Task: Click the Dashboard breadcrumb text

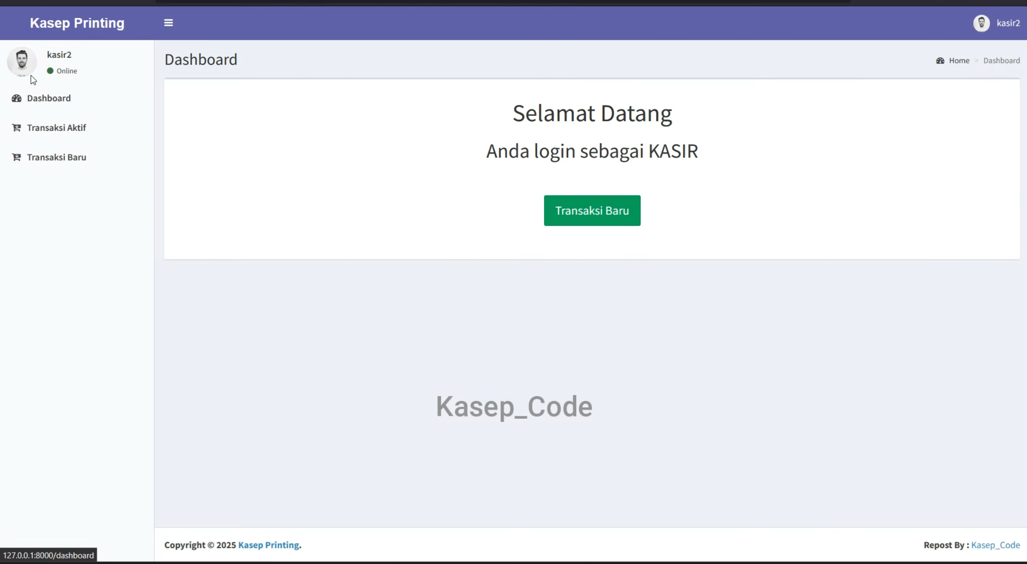Action: 1001,61
